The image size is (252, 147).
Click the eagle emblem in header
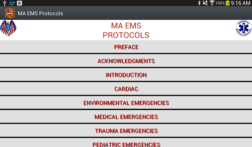pyautogui.click(x=8, y=29)
